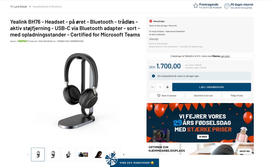Open Hovedtelefoner & Mikrofoner breadcrumb

pos(47,7)
